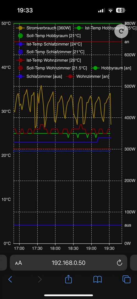Toggle the Wohnzimmer [an] legend entry
Screen dimensions: 137x299
click(87, 76)
